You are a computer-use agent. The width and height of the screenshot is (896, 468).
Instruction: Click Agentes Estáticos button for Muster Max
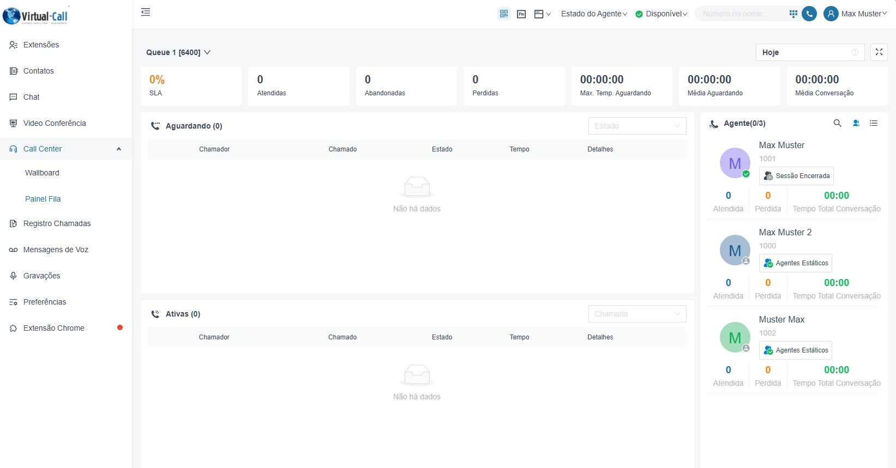[x=796, y=350]
